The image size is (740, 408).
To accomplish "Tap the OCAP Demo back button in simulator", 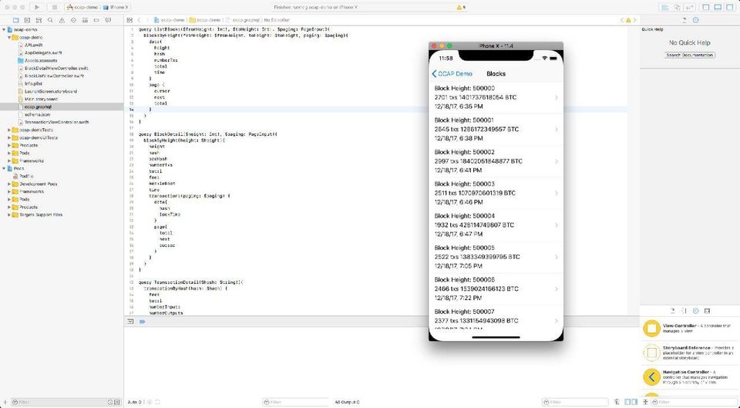I will pos(452,73).
